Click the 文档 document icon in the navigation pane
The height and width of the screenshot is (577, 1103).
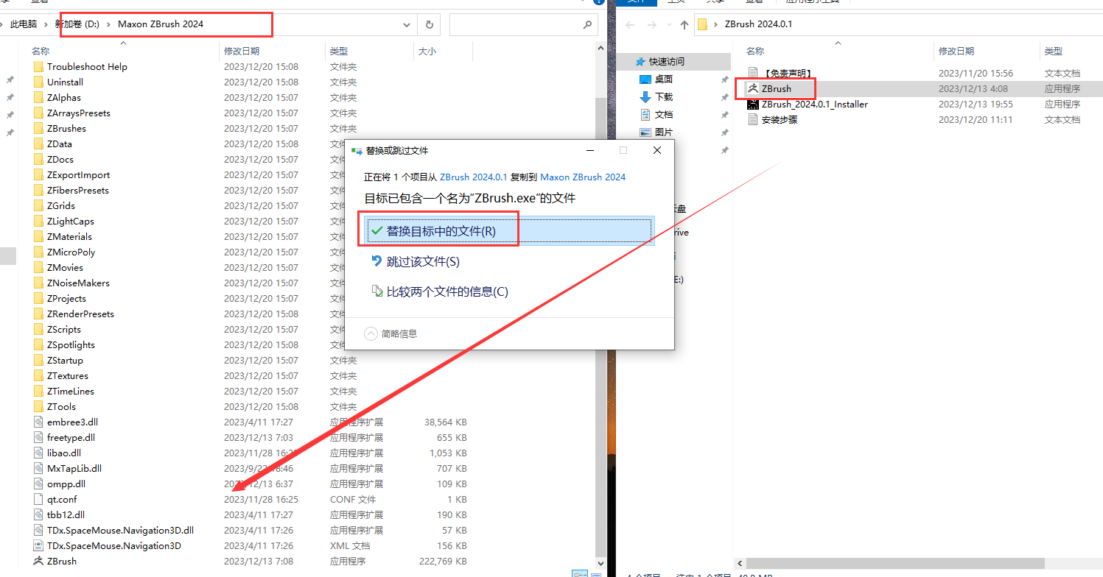pyautogui.click(x=645, y=114)
